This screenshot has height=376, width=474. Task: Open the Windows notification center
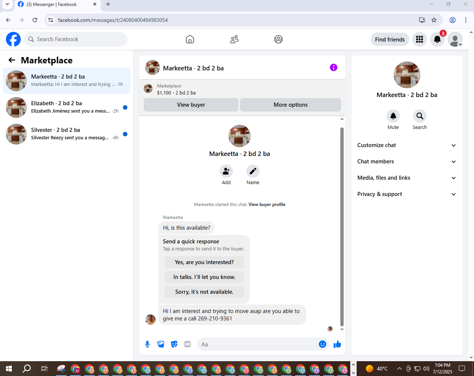tap(462, 369)
